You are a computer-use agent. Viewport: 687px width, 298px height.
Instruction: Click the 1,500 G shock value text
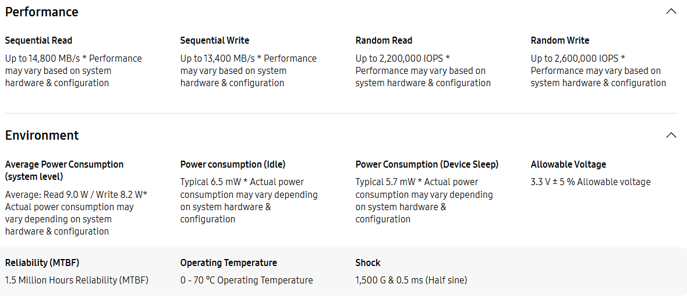pos(411,280)
